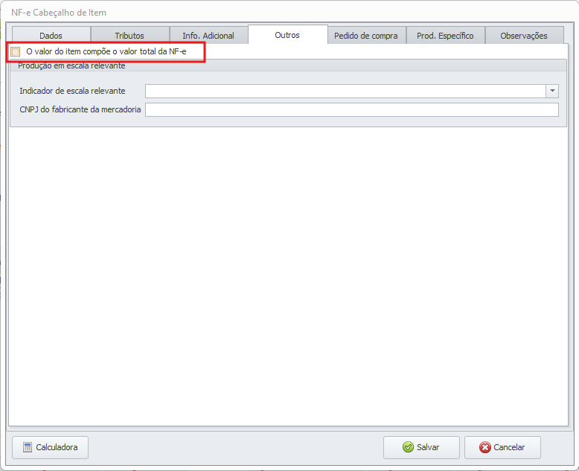Click the 'Produção em escala relevante' group header
This screenshot has width=579, height=471.
point(71,66)
